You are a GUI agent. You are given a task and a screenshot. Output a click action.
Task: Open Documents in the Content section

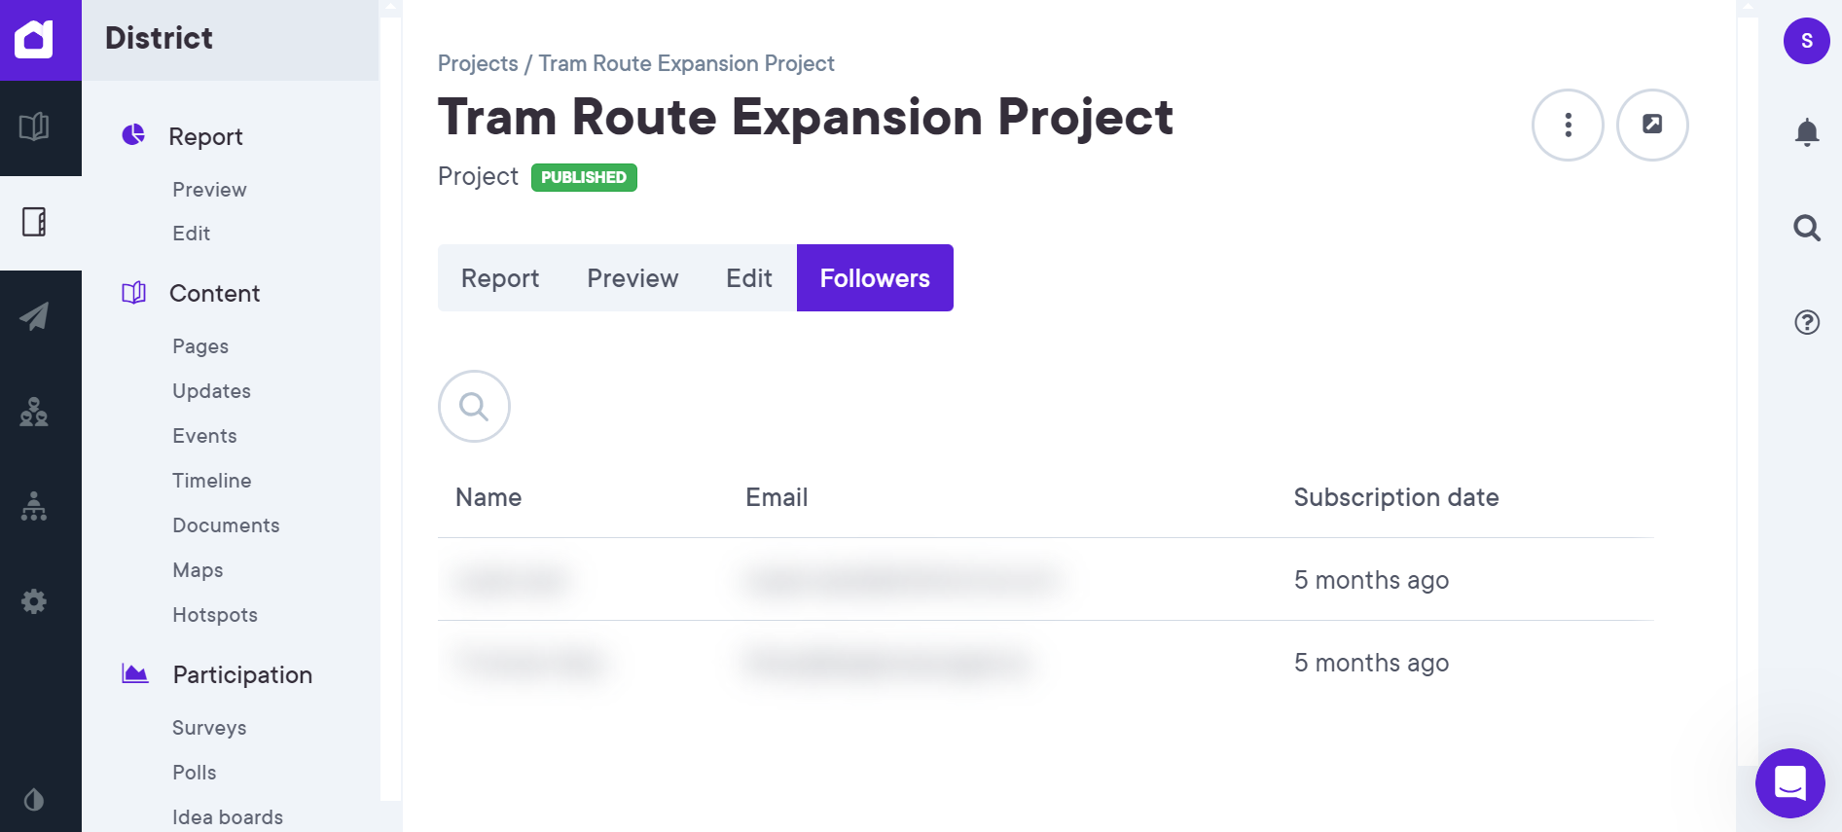[x=226, y=525]
